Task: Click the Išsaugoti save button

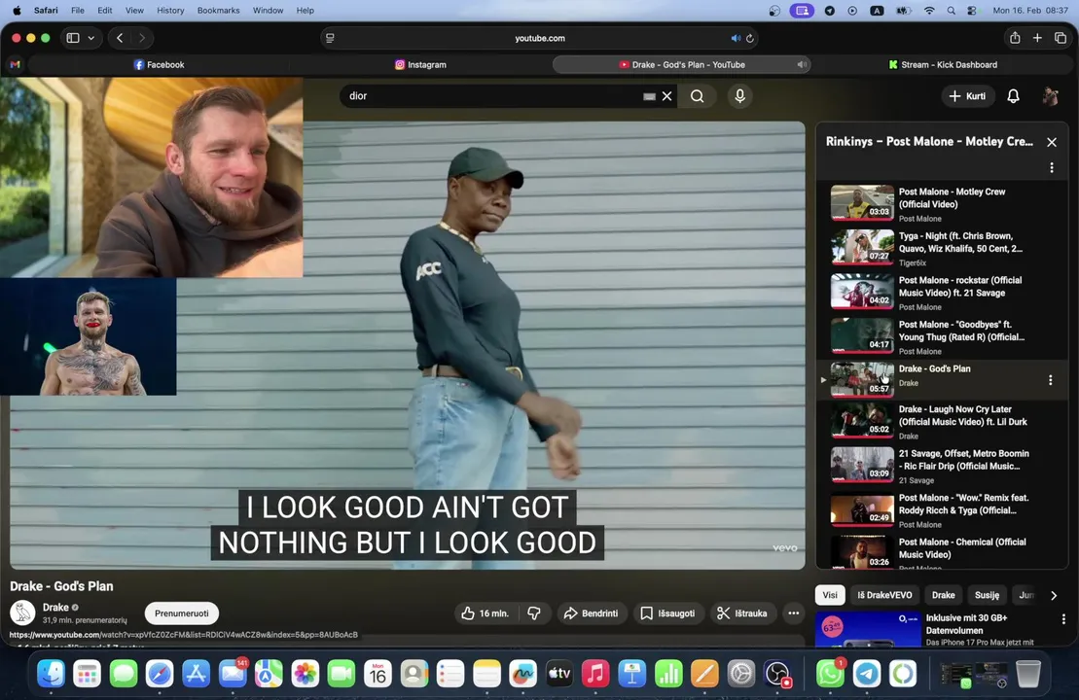Action: tap(667, 613)
